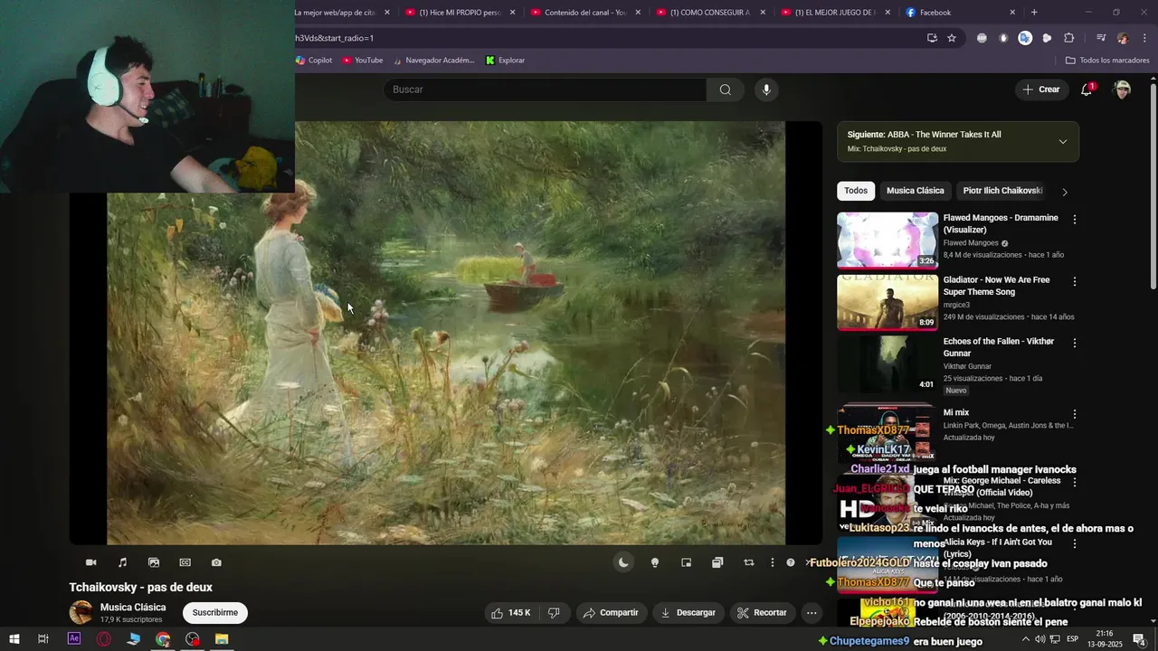The height and width of the screenshot is (651, 1158).
Task: Dislike the video with the thumbs down
Action: (554, 613)
